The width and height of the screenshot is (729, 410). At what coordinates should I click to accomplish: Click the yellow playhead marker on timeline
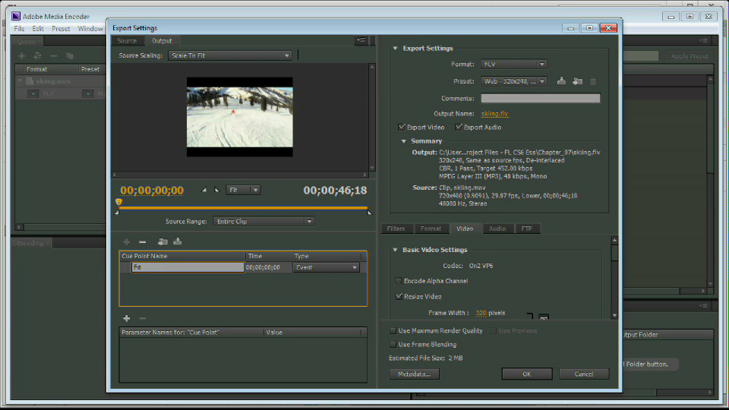118,202
